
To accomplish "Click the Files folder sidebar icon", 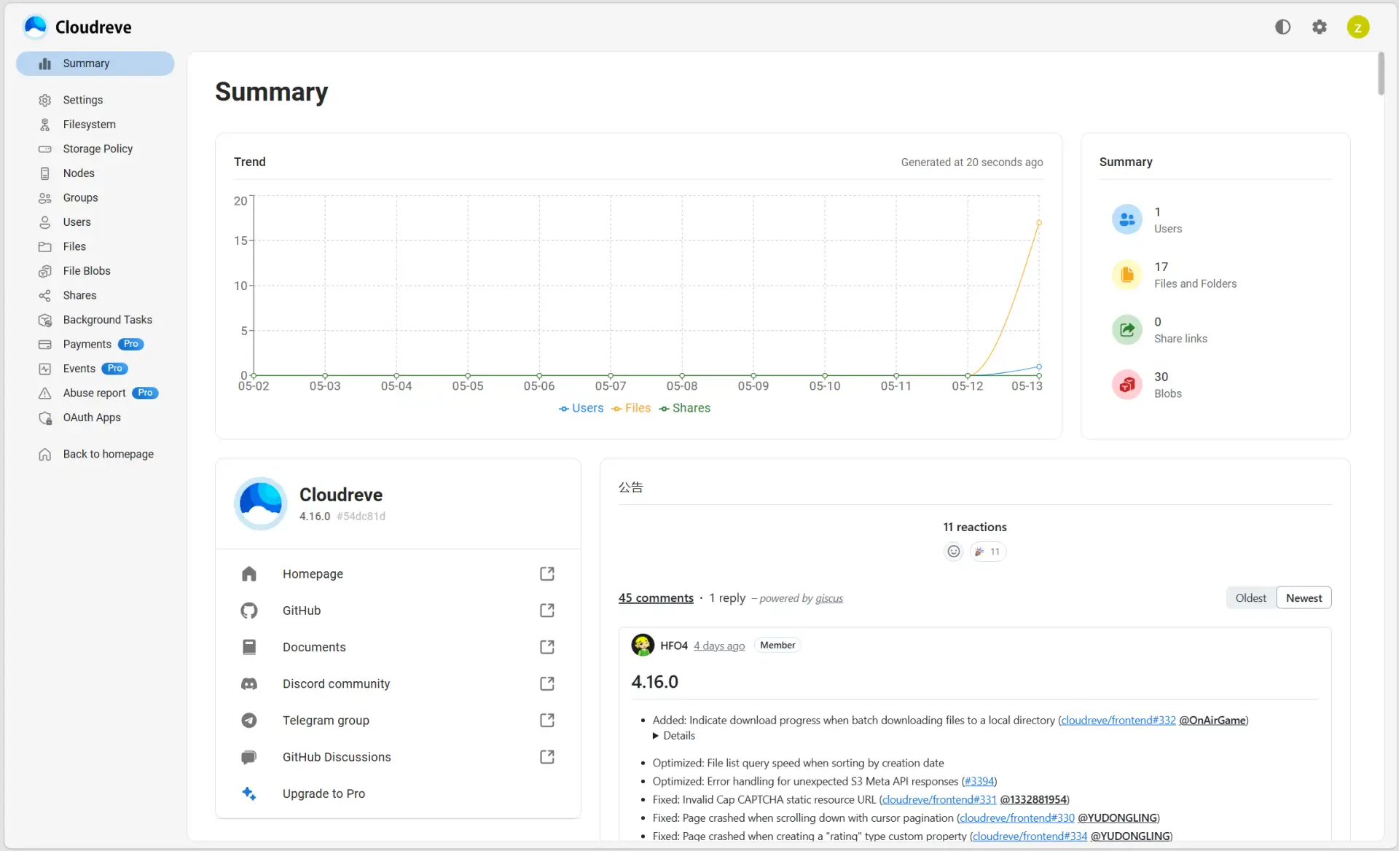I will pos(45,247).
